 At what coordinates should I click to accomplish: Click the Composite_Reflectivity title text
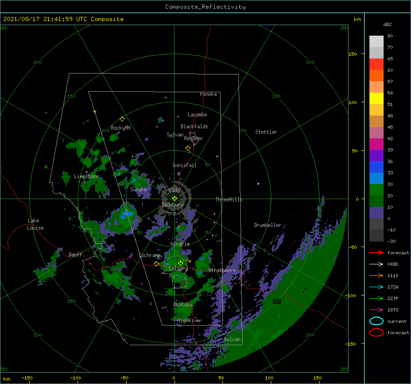pyautogui.click(x=205, y=7)
